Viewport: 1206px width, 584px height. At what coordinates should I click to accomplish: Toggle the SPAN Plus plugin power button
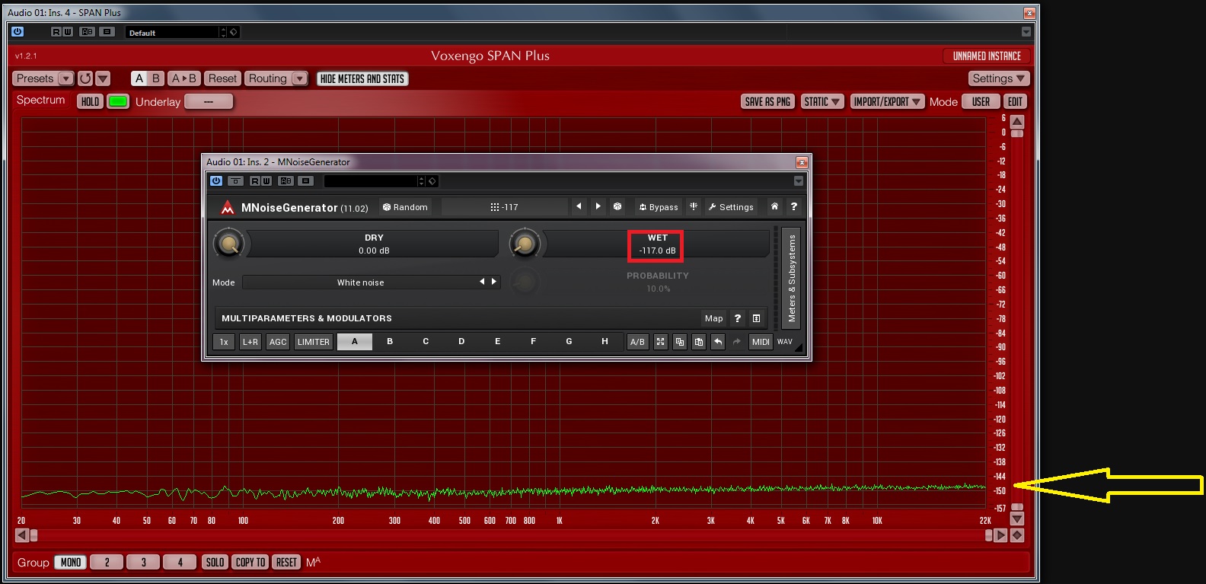pyautogui.click(x=18, y=31)
